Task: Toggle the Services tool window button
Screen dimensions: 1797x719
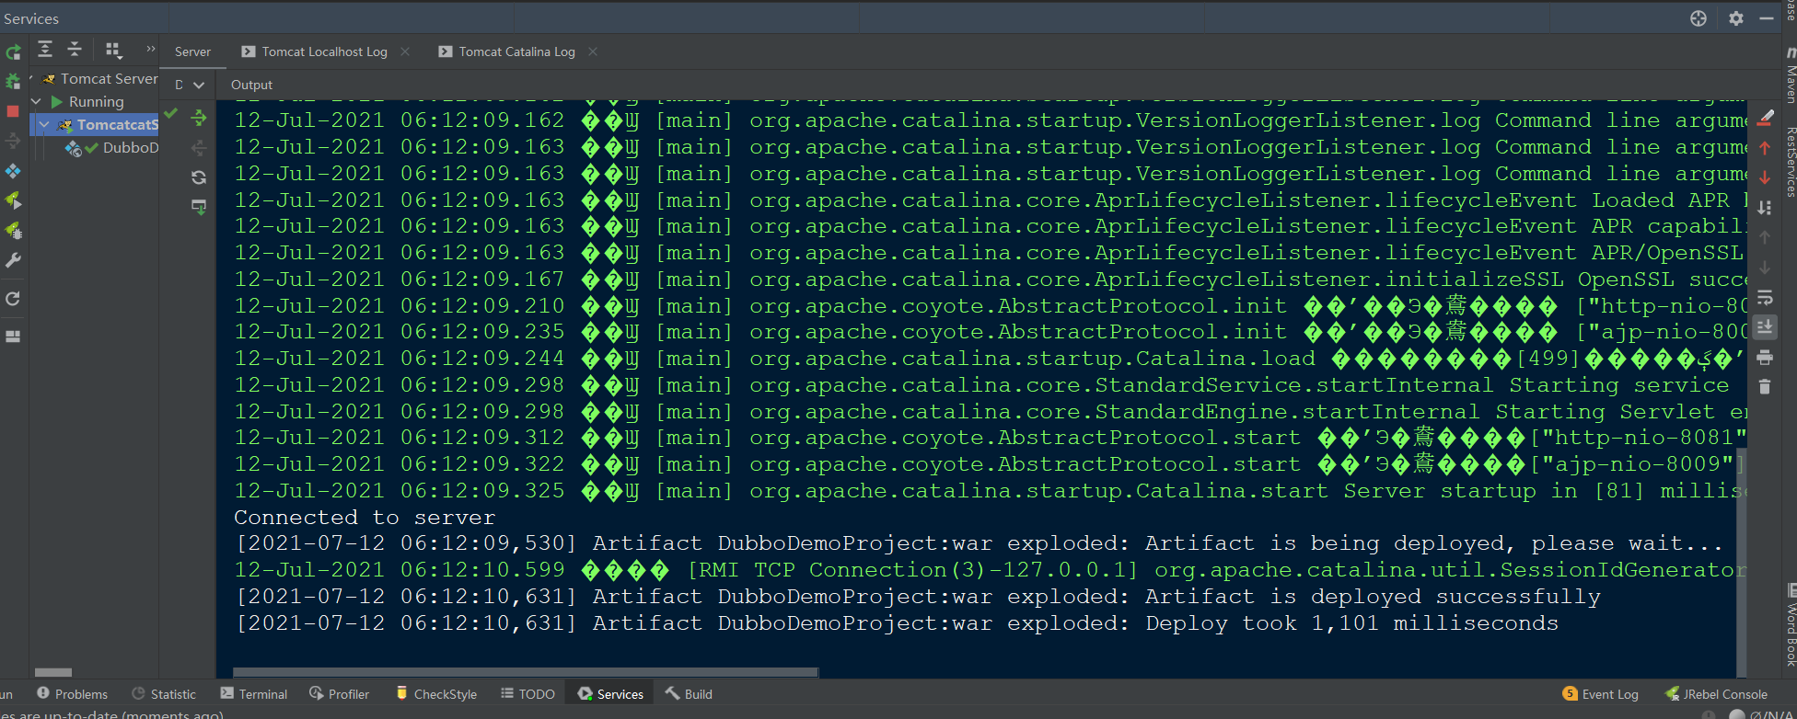Action: (x=610, y=694)
